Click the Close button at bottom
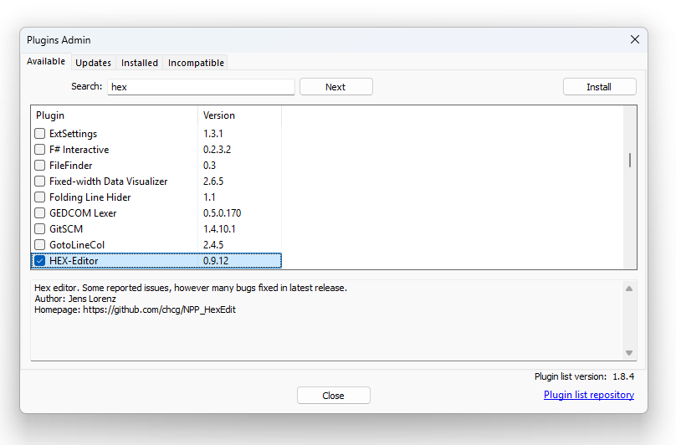The image size is (676, 445). coord(333,396)
